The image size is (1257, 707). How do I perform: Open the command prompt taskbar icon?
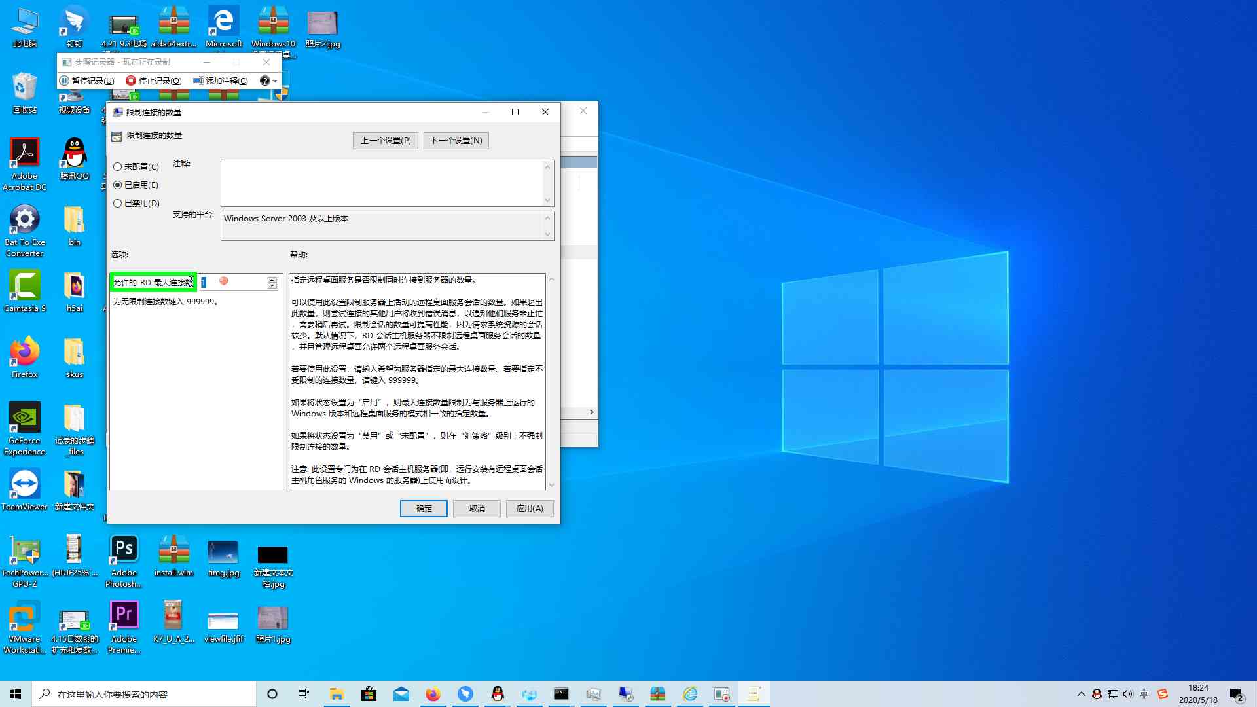click(x=561, y=694)
